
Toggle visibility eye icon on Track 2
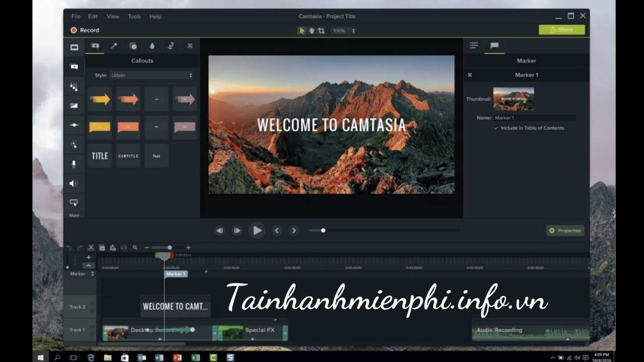click(92, 304)
